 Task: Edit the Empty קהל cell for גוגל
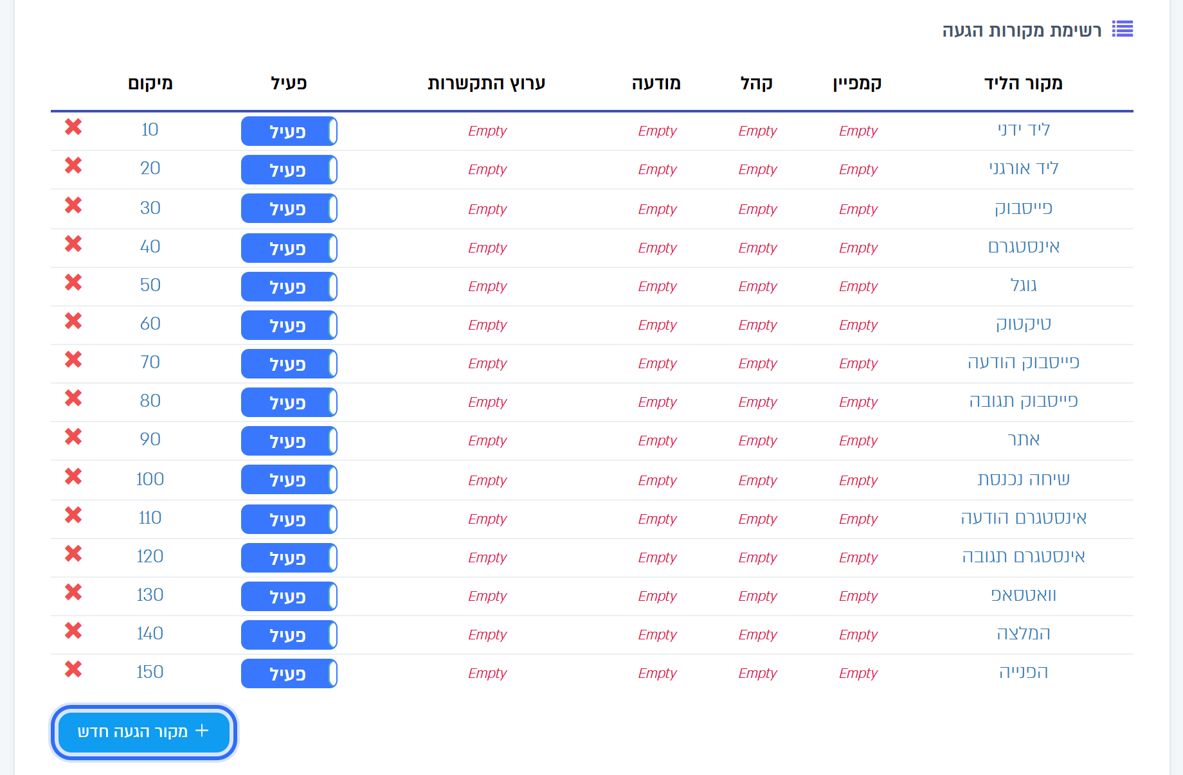[x=757, y=287]
